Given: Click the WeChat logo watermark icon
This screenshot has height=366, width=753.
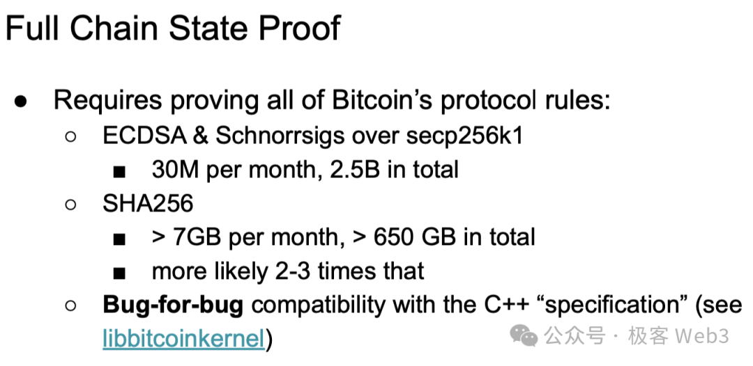Looking at the screenshot, I should (x=524, y=337).
